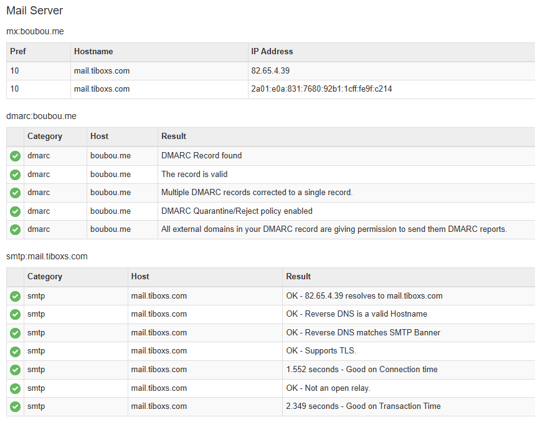Click the mx:boubou.me heading
This screenshot has height=427, width=535.
35,31
